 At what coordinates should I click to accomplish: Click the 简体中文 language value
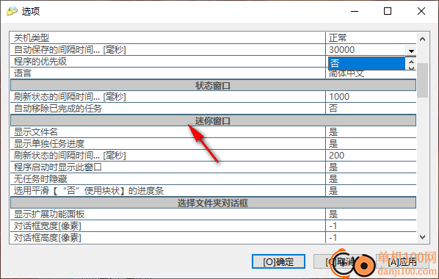point(347,73)
